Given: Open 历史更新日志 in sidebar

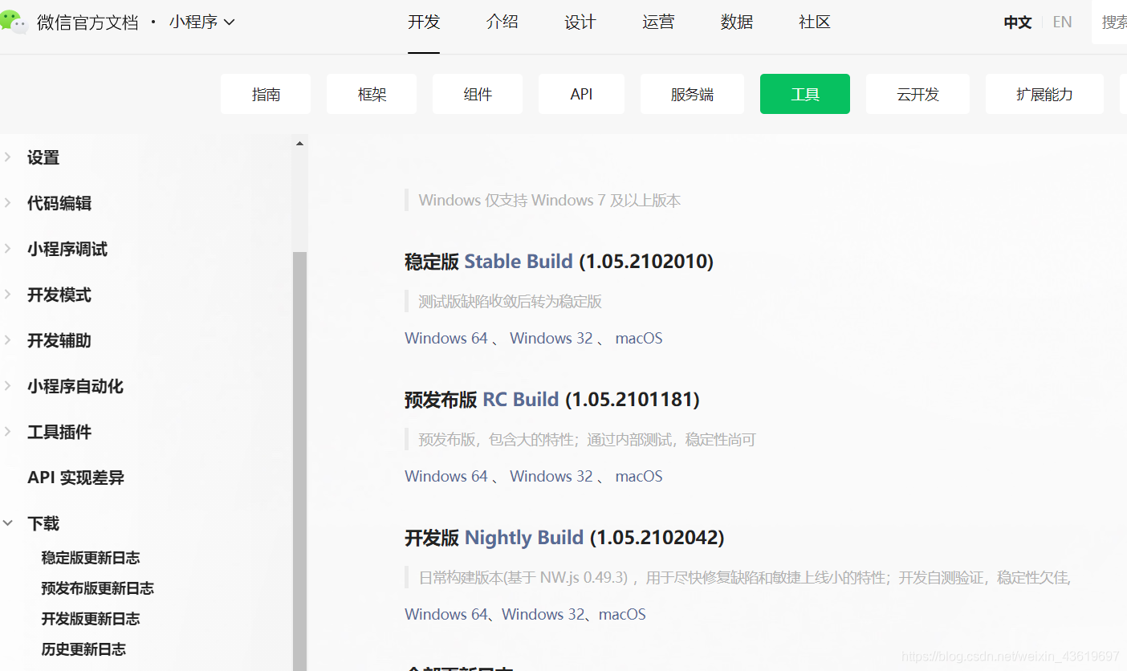Looking at the screenshot, I should [83, 649].
